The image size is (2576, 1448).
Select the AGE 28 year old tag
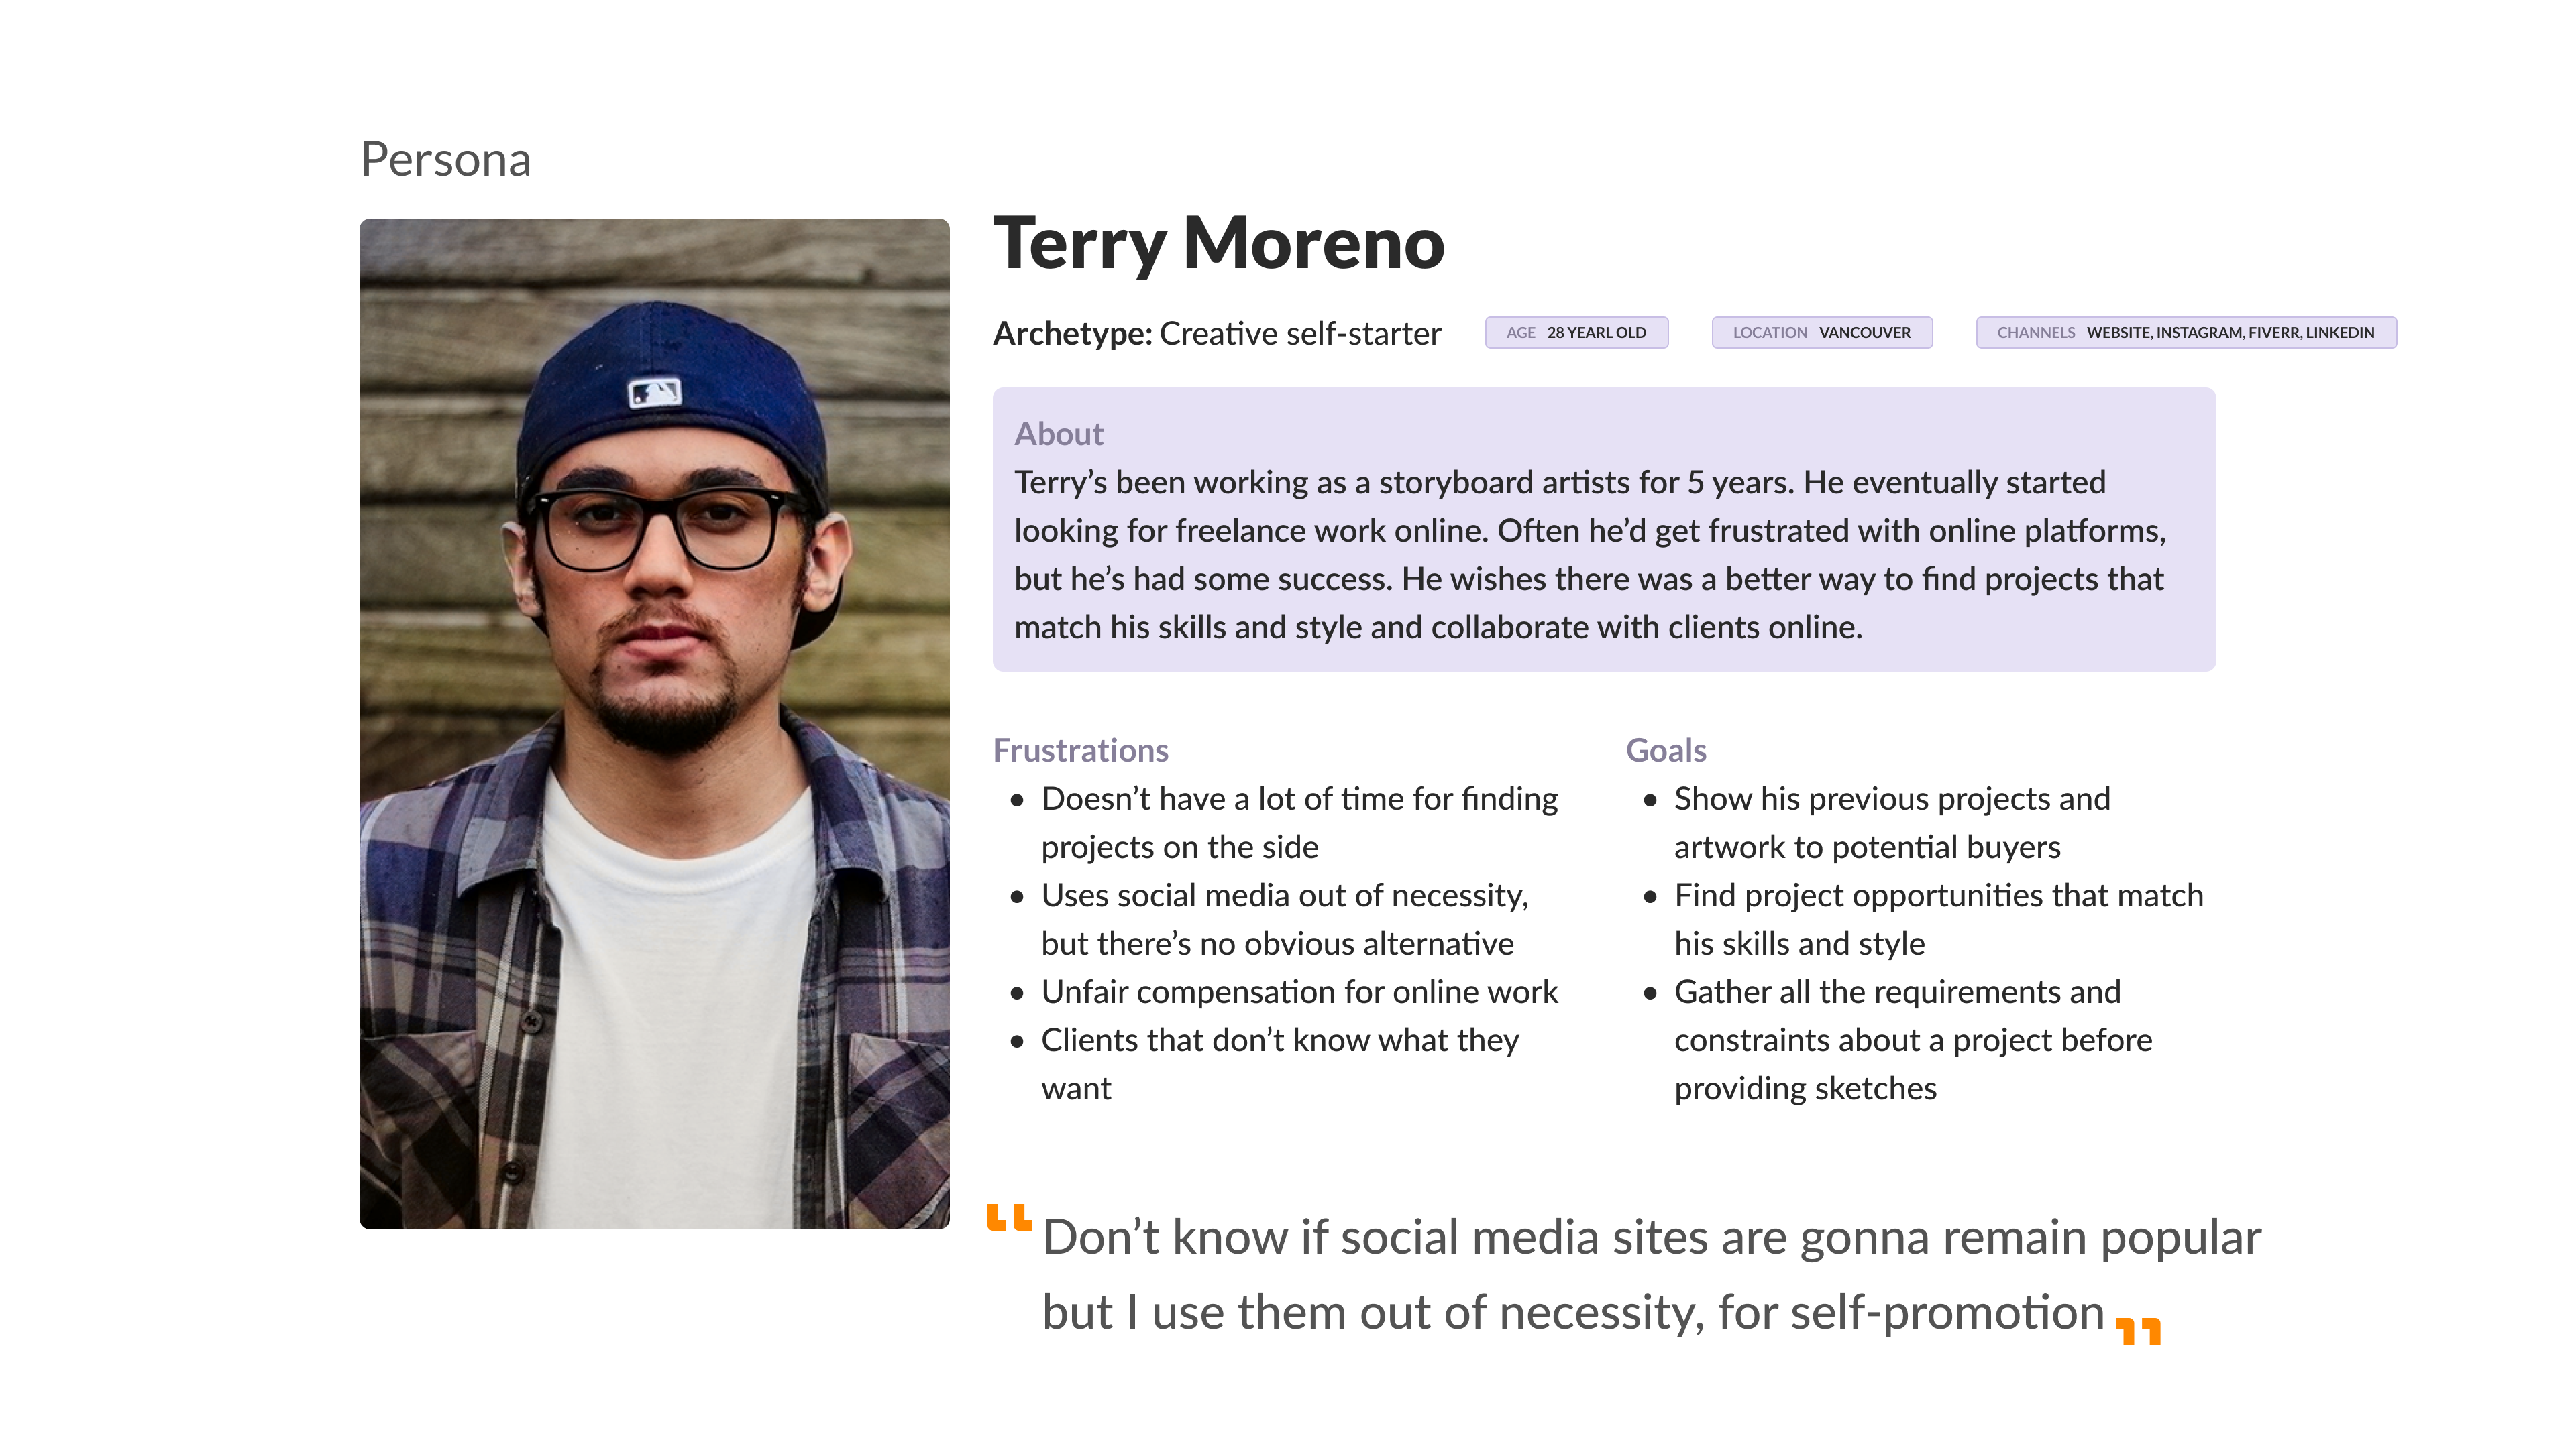click(1576, 333)
